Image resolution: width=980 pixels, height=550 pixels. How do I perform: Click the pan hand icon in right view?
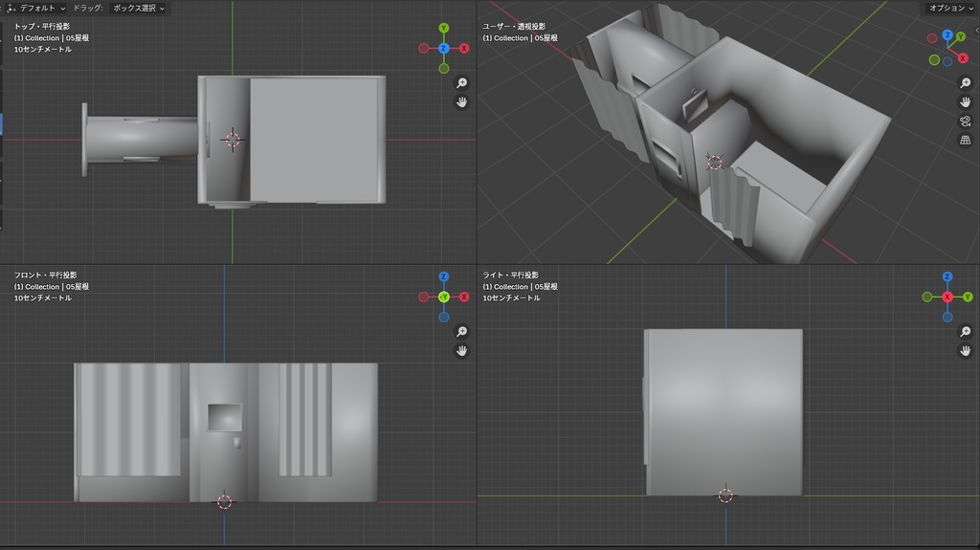pyautogui.click(x=965, y=351)
